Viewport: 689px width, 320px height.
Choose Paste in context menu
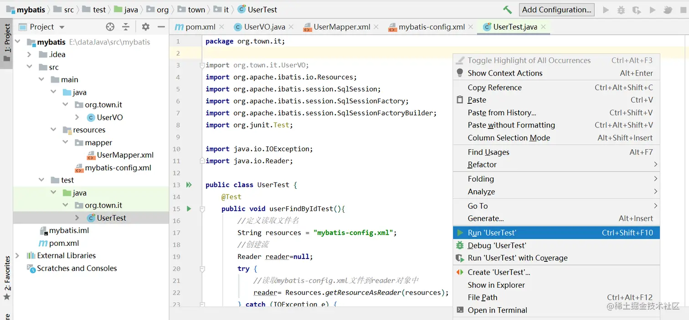[556, 100]
